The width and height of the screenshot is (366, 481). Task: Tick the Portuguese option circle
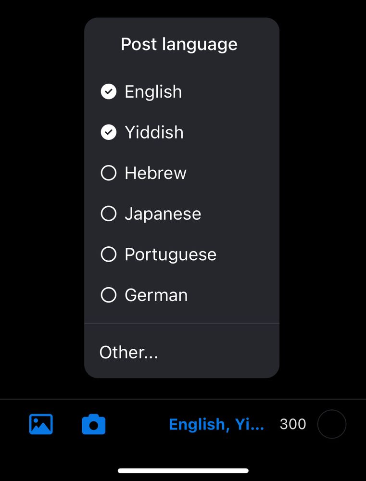109,254
